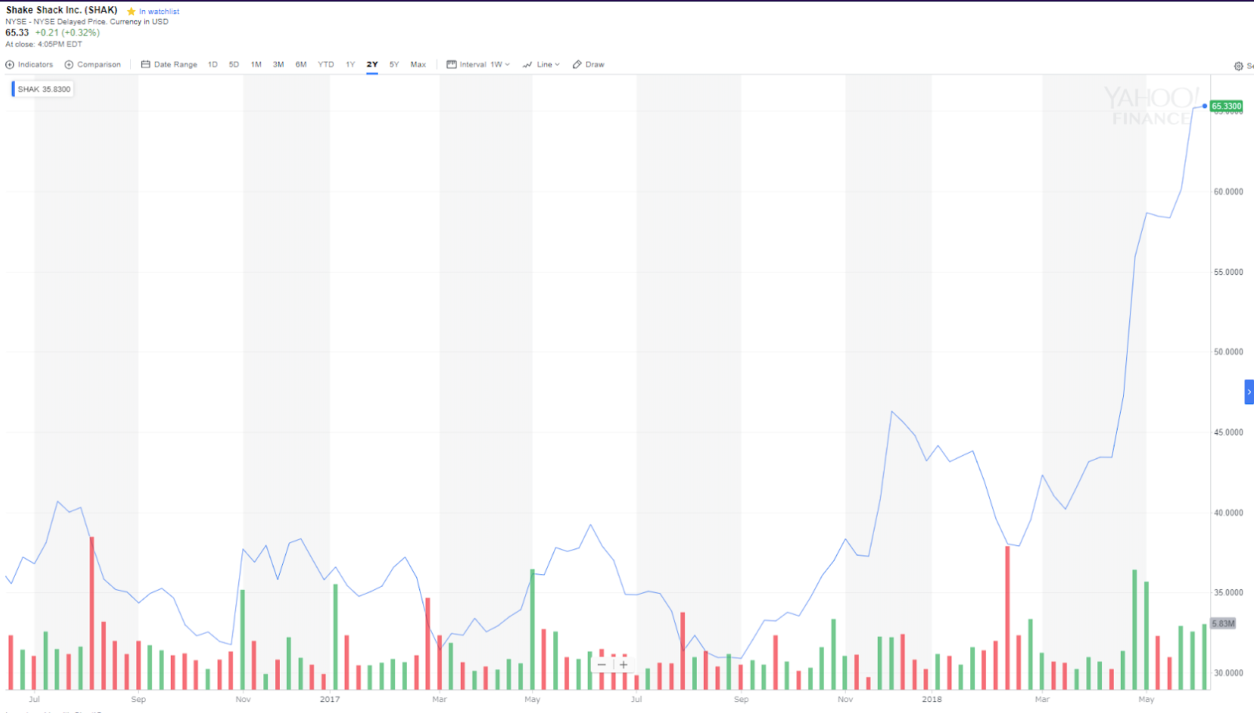
Task: Select the 1D range
Action: pyautogui.click(x=212, y=64)
